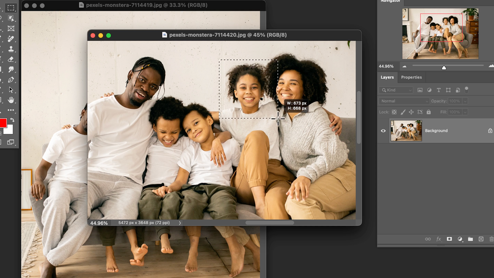Add a layer style (fx)
The image size is (494, 278).
point(439,239)
